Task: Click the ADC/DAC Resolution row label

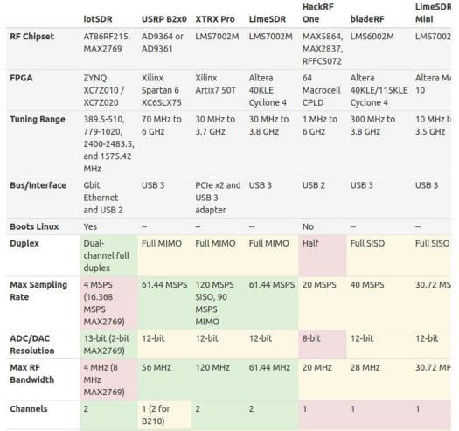Action: [x=31, y=344]
